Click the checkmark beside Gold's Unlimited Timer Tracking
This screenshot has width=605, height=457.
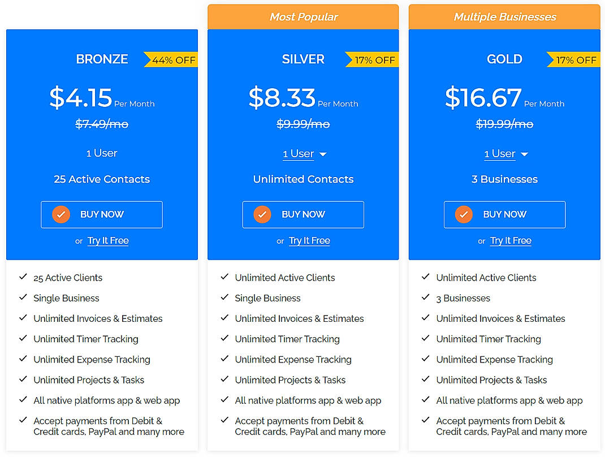425,338
